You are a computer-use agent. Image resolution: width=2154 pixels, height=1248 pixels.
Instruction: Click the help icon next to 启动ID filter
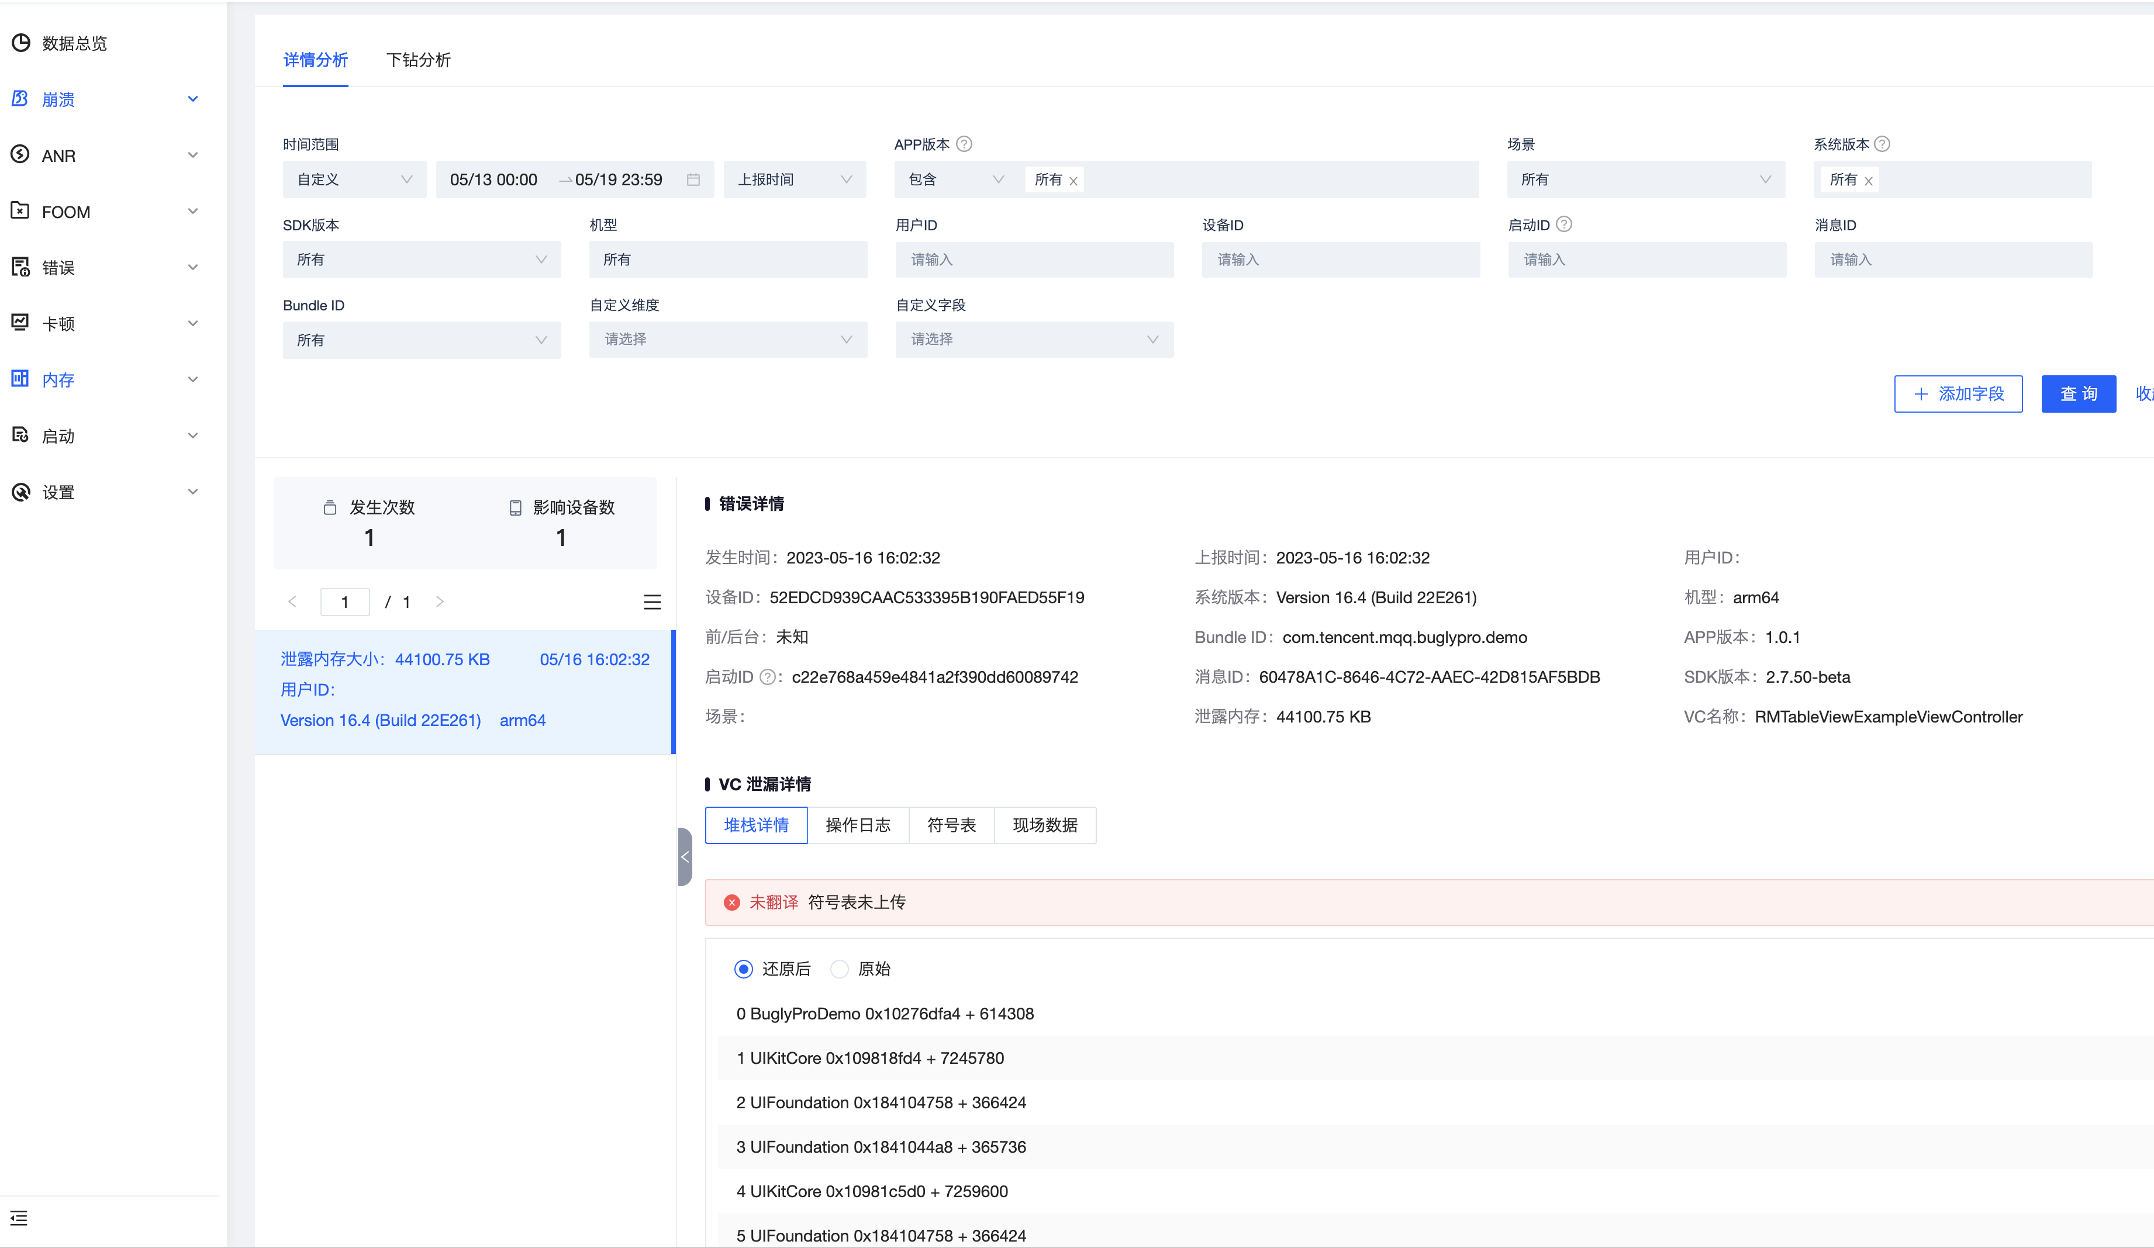[1563, 224]
